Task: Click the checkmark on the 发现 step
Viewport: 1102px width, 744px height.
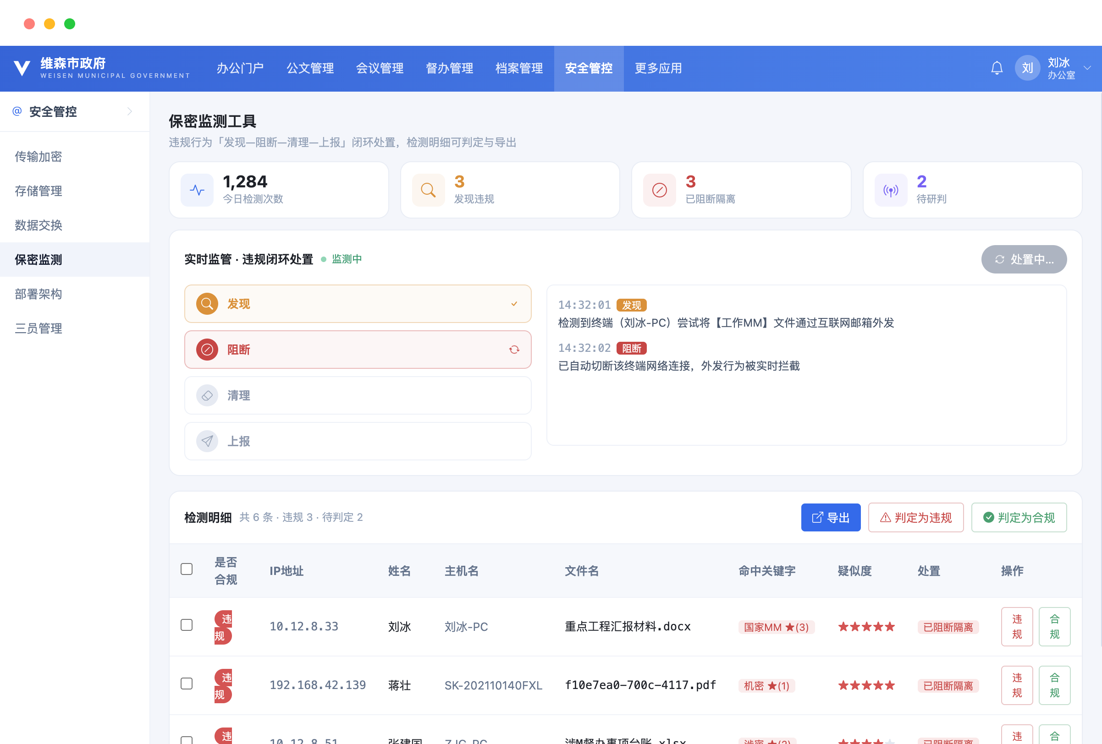Action: (x=514, y=304)
